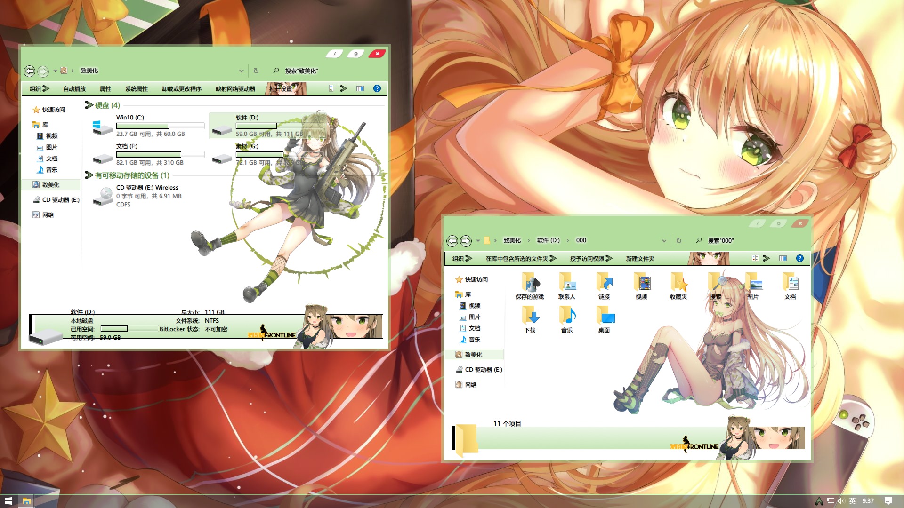Select 素材 (G:) drive
This screenshot has height=508, width=904.
[268, 154]
